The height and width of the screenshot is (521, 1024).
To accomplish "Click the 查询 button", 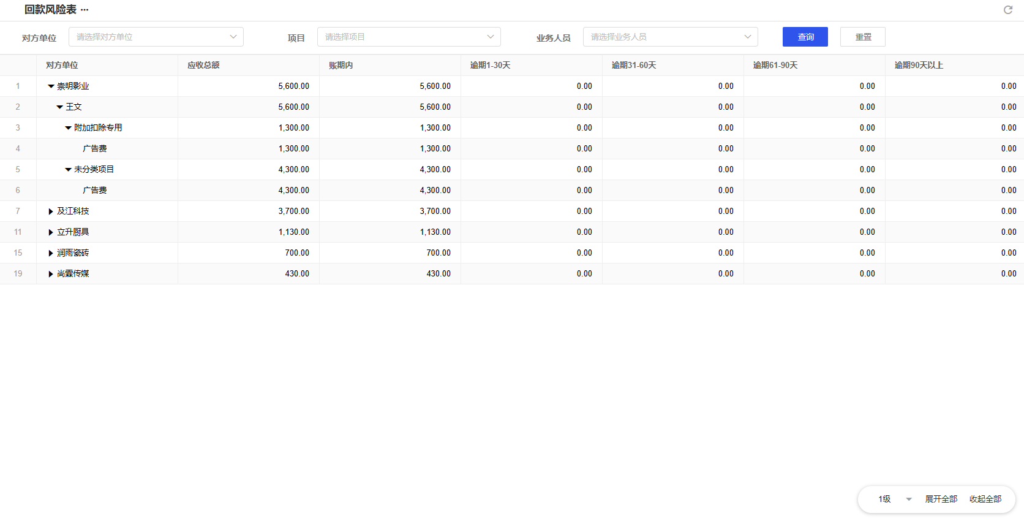I will pyautogui.click(x=805, y=37).
